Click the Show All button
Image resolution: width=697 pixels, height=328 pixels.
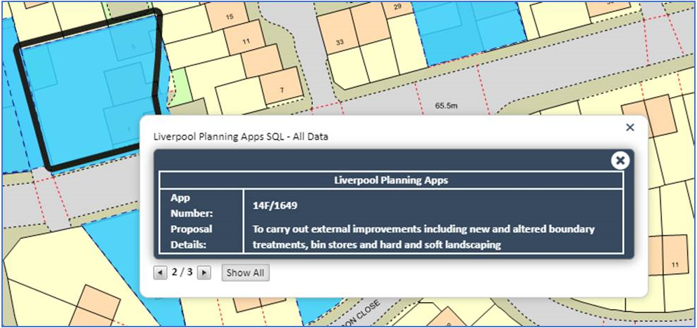tap(246, 273)
